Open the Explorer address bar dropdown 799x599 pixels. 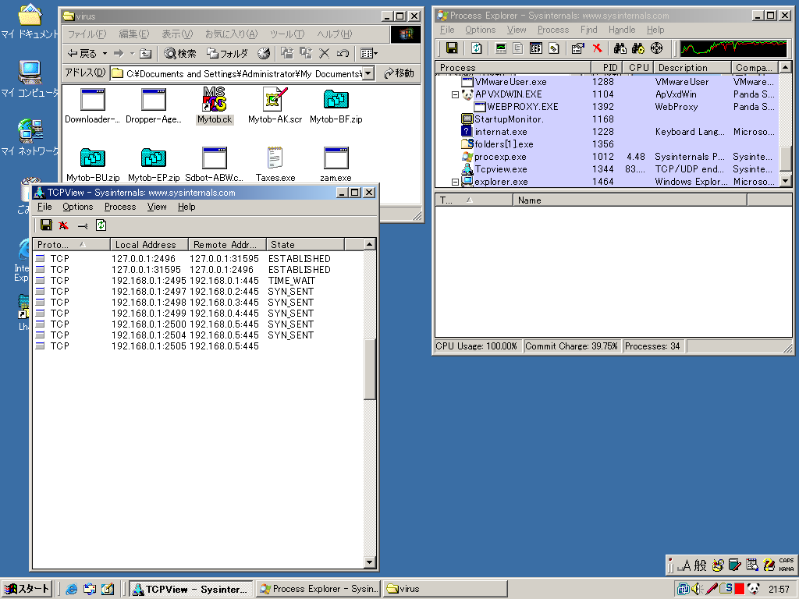368,73
